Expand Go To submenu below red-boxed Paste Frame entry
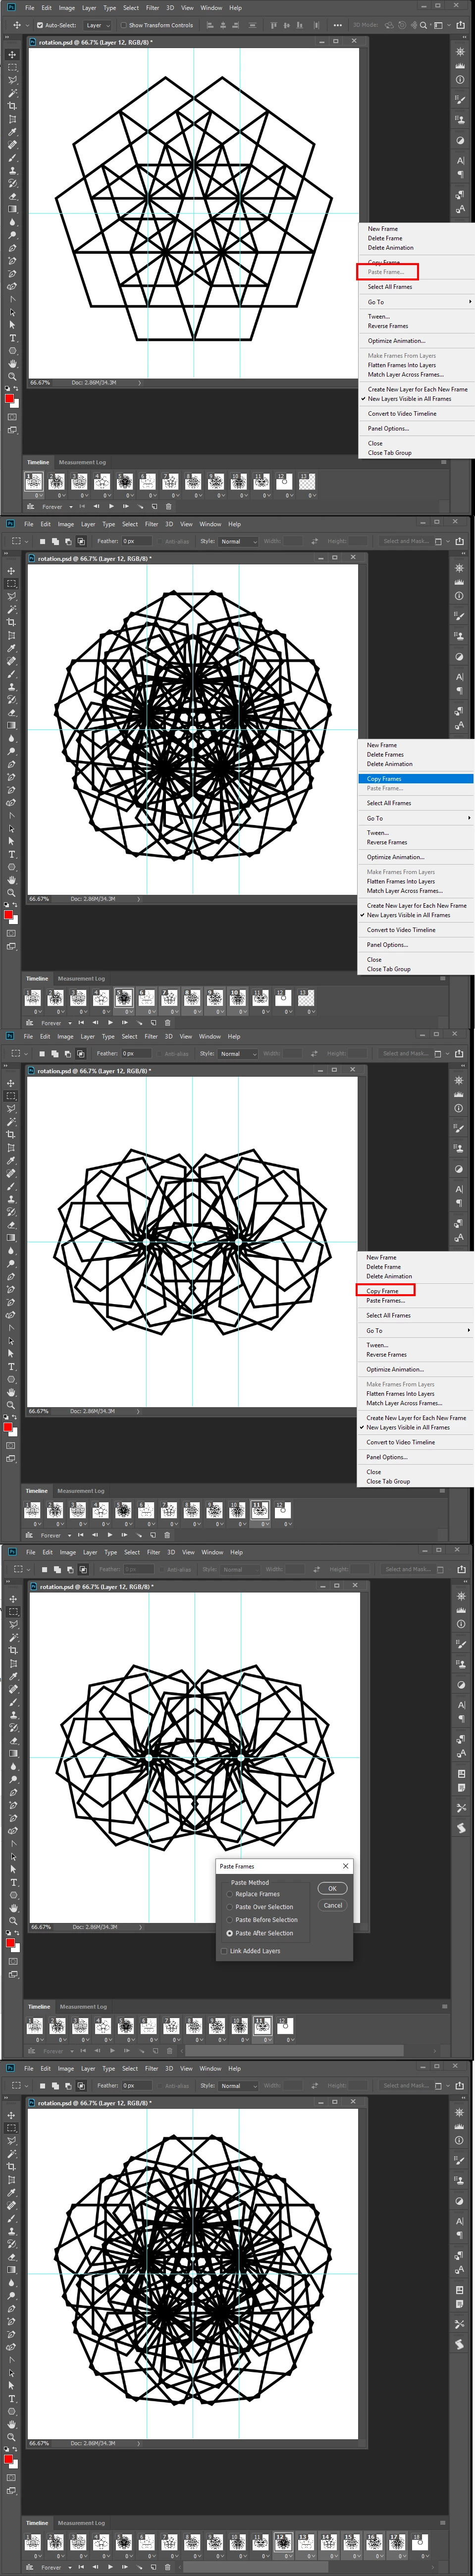Viewport: 475px width, 2576px height. click(x=416, y=302)
